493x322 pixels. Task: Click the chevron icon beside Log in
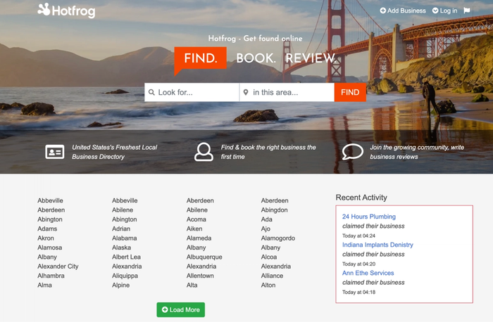point(435,11)
